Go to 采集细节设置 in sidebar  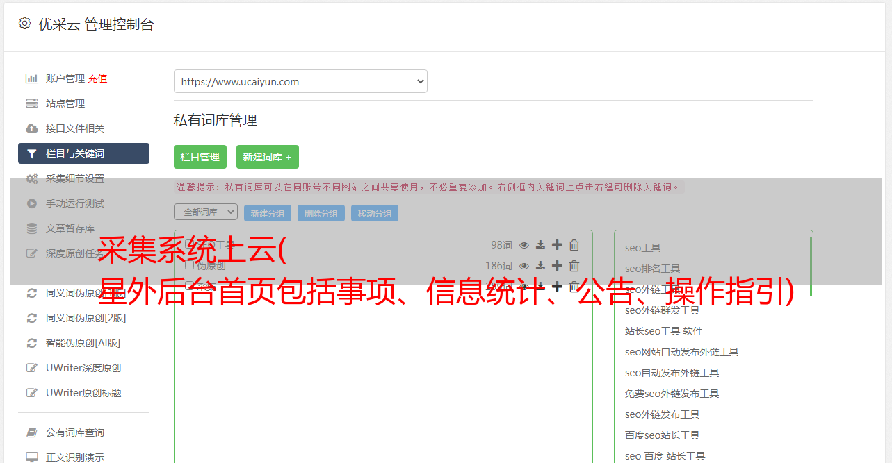pyautogui.click(x=75, y=178)
